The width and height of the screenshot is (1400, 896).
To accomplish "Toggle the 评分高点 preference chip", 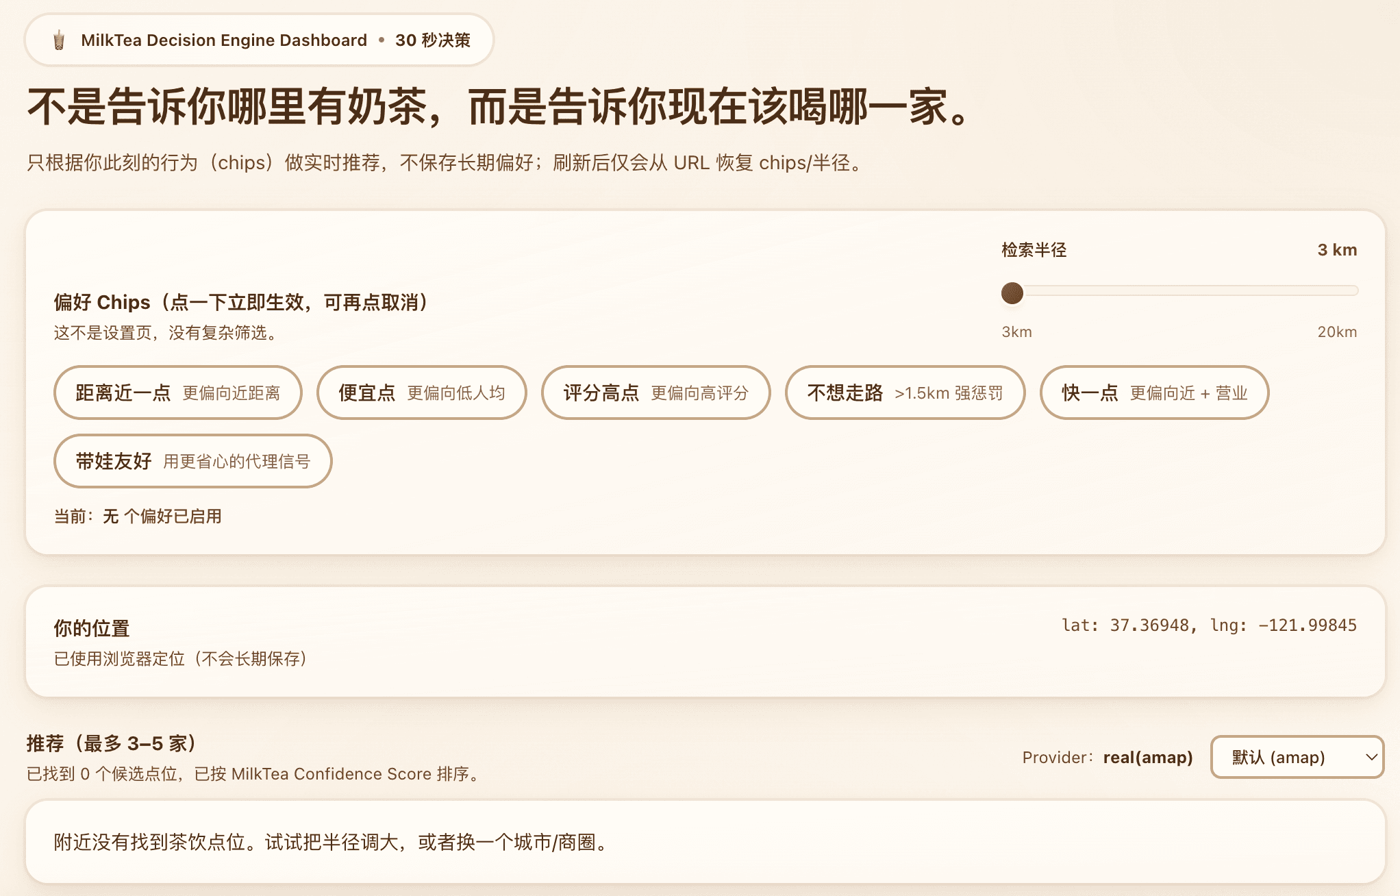I will [x=655, y=393].
